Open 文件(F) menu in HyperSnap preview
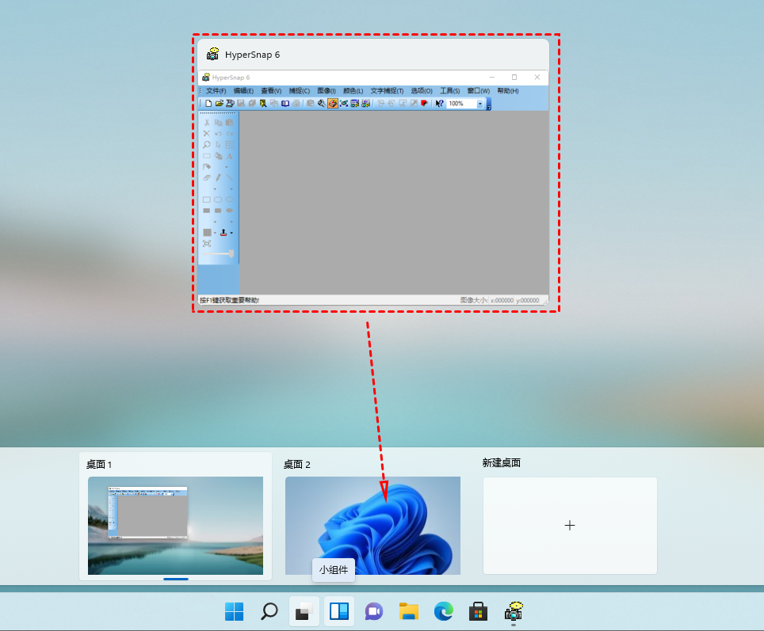 [x=216, y=91]
